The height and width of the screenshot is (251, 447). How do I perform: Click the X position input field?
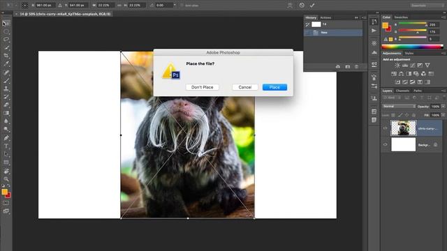45,5
